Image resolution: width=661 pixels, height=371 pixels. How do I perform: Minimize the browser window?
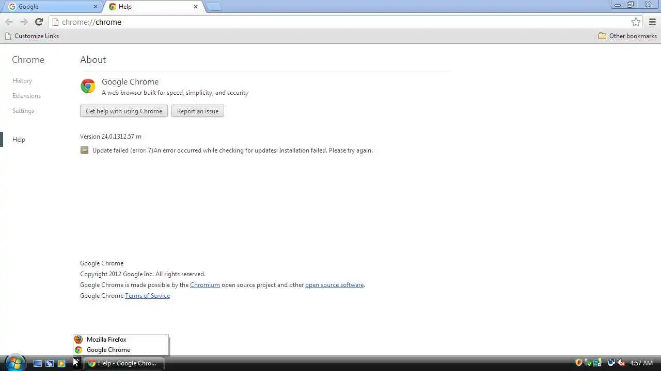pyautogui.click(x=618, y=5)
